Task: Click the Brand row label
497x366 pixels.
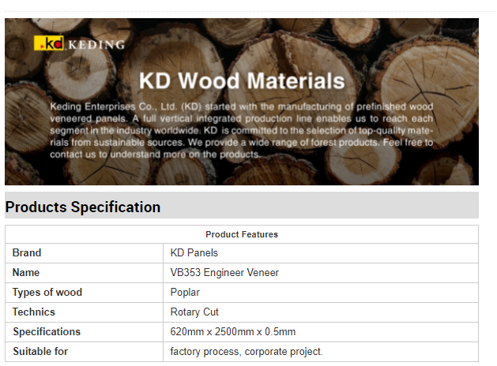Action: click(x=27, y=253)
